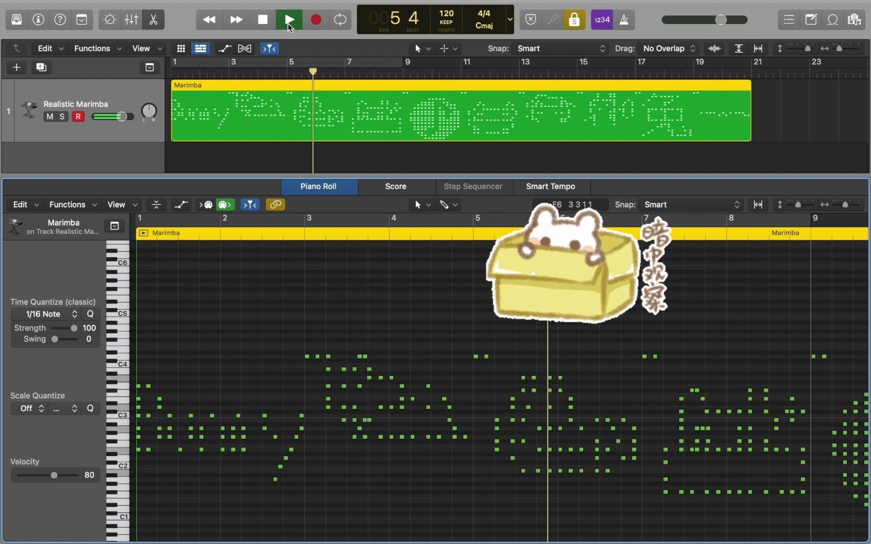Open Tracks area Edit menu
871x544 pixels.
point(50,49)
